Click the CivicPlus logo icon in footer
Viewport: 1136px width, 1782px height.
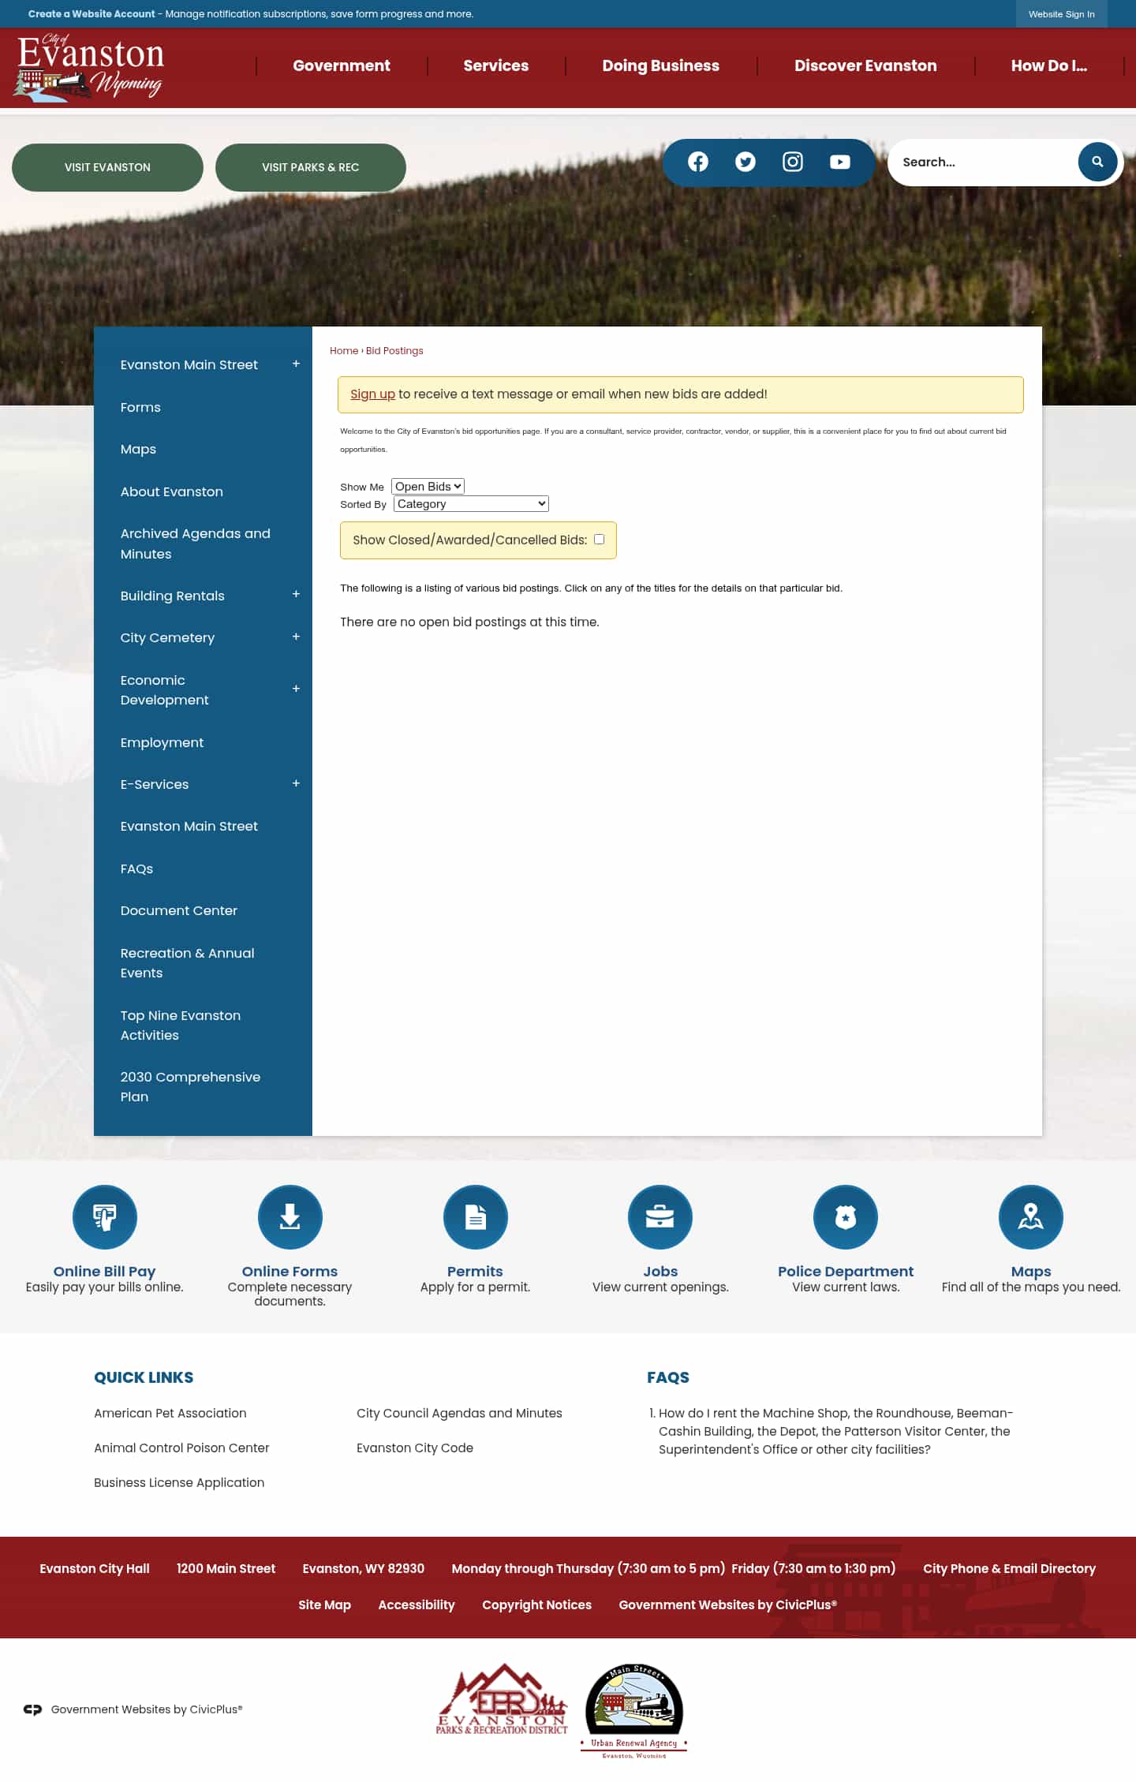[32, 1709]
